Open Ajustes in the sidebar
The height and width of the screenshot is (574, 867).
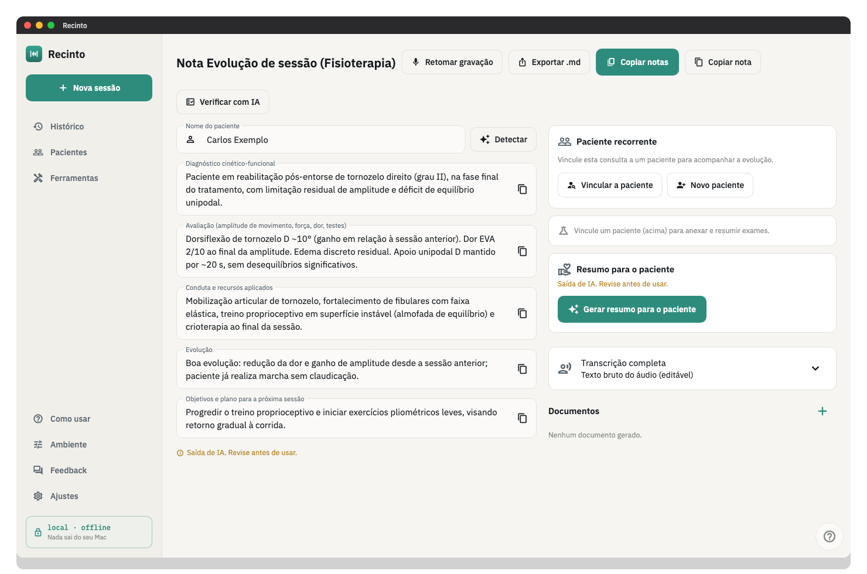click(89, 496)
